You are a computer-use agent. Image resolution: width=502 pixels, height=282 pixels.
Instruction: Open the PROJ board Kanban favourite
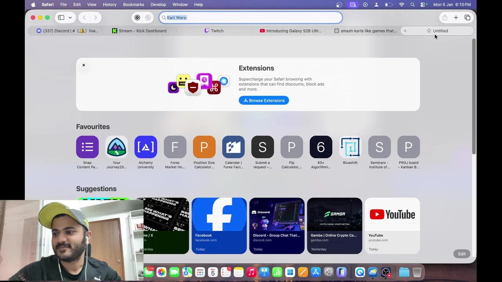click(409, 152)
